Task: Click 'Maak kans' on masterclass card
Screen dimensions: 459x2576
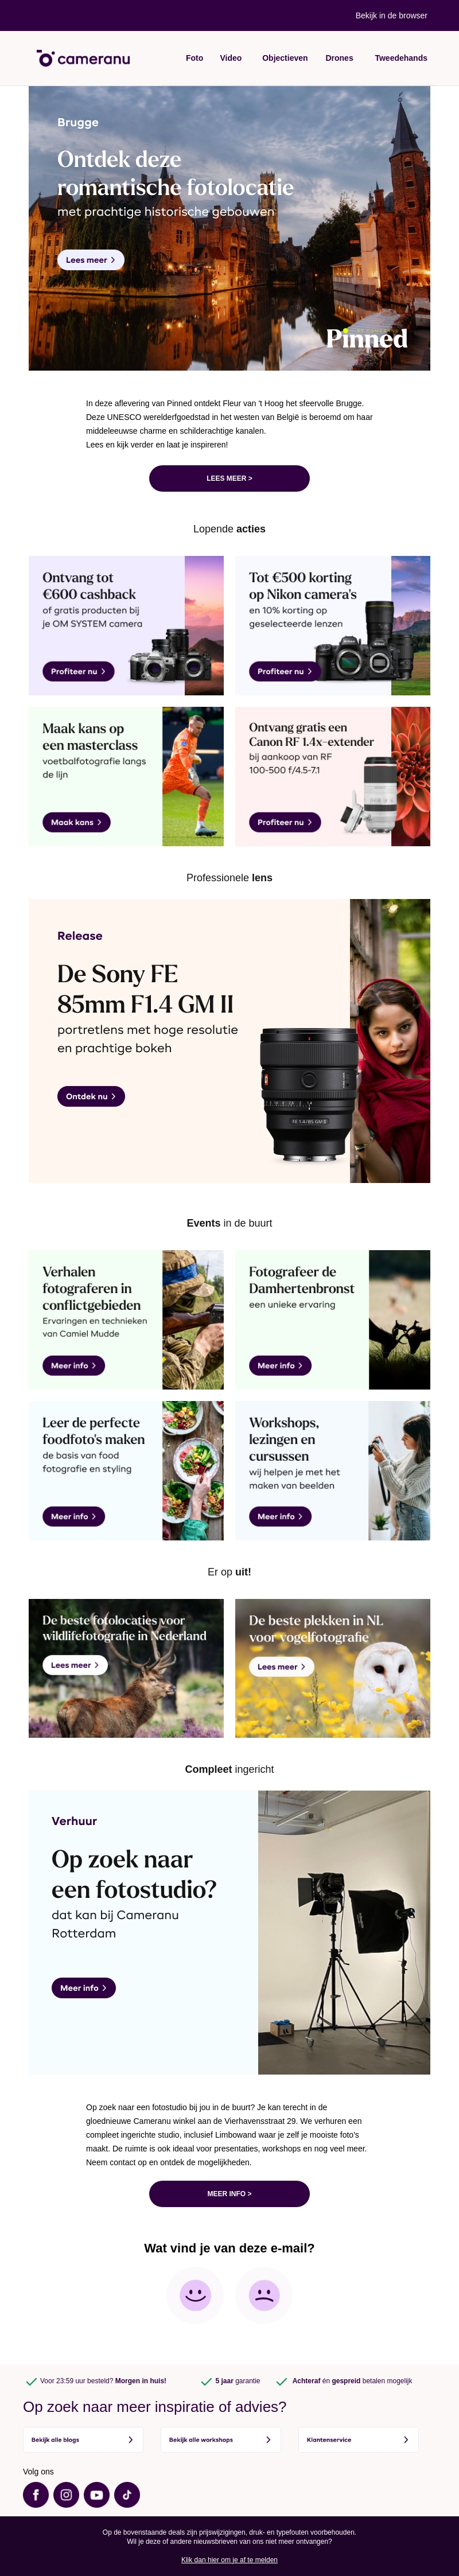Action: click(x=76, y=822)
